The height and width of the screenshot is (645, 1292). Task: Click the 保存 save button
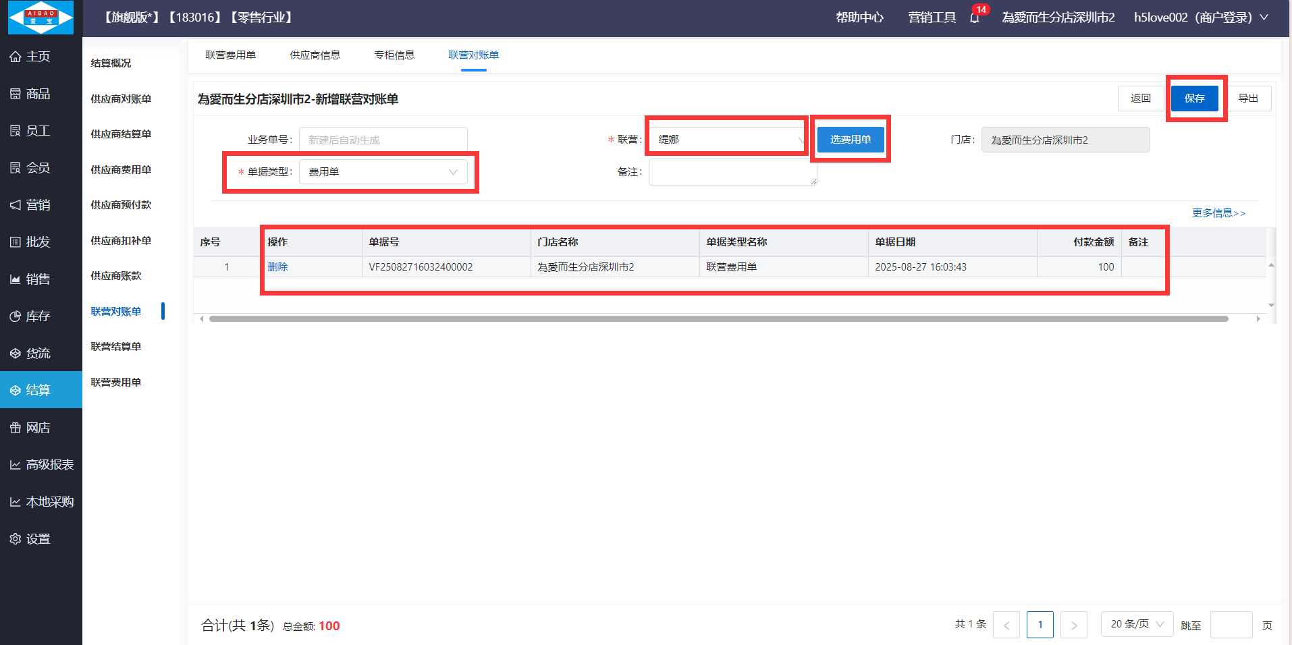(x=1194, y=99)
